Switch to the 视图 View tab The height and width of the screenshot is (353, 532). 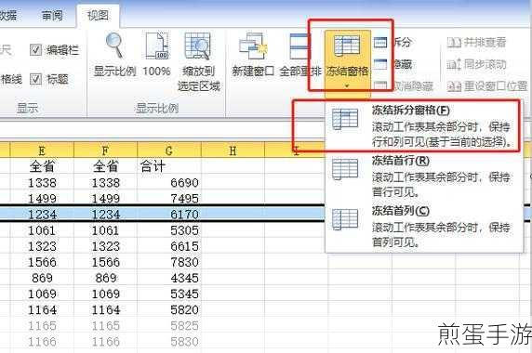pyautogui.click(x=98, y=16)
